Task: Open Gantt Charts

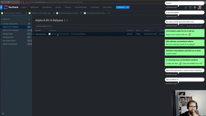Action: click(x=107, y=7)
